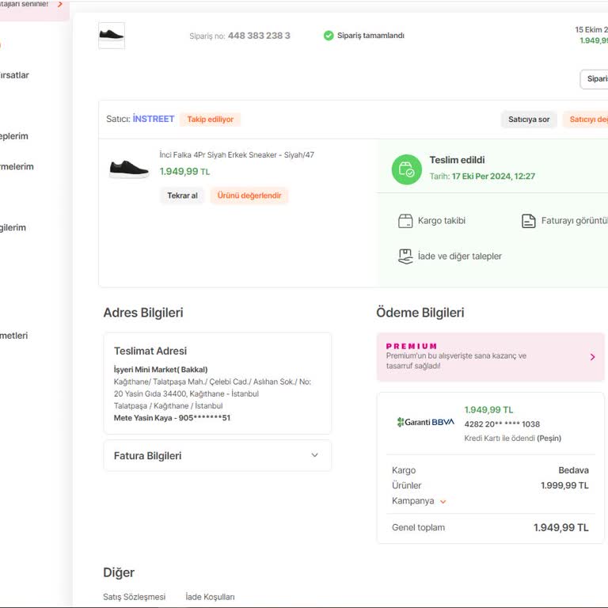608x608 pixels.
Task: Select the sidebar item ending in 'metleri'
Action: (x=14, y=336)
